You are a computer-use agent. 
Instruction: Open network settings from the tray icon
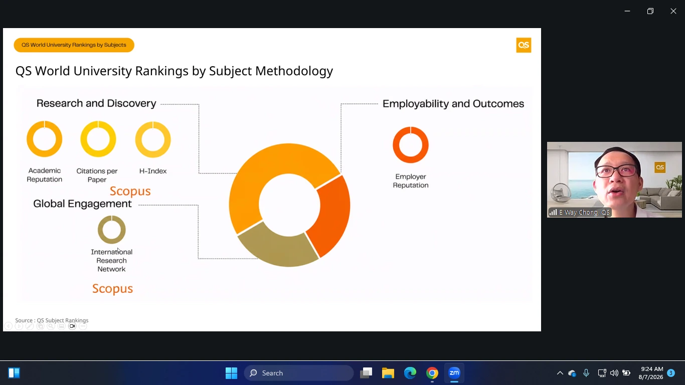pos(602,373)
